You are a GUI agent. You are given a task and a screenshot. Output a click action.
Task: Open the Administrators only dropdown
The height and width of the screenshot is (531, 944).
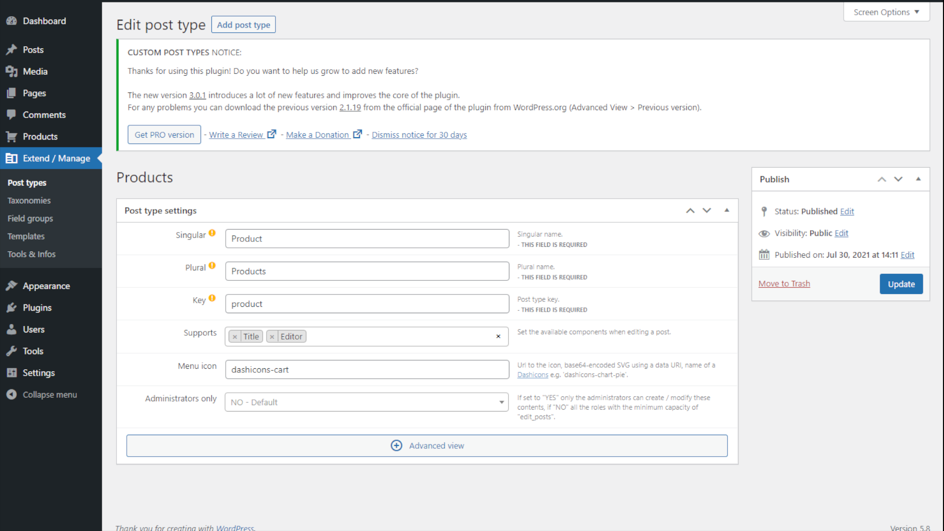(367, 402)
